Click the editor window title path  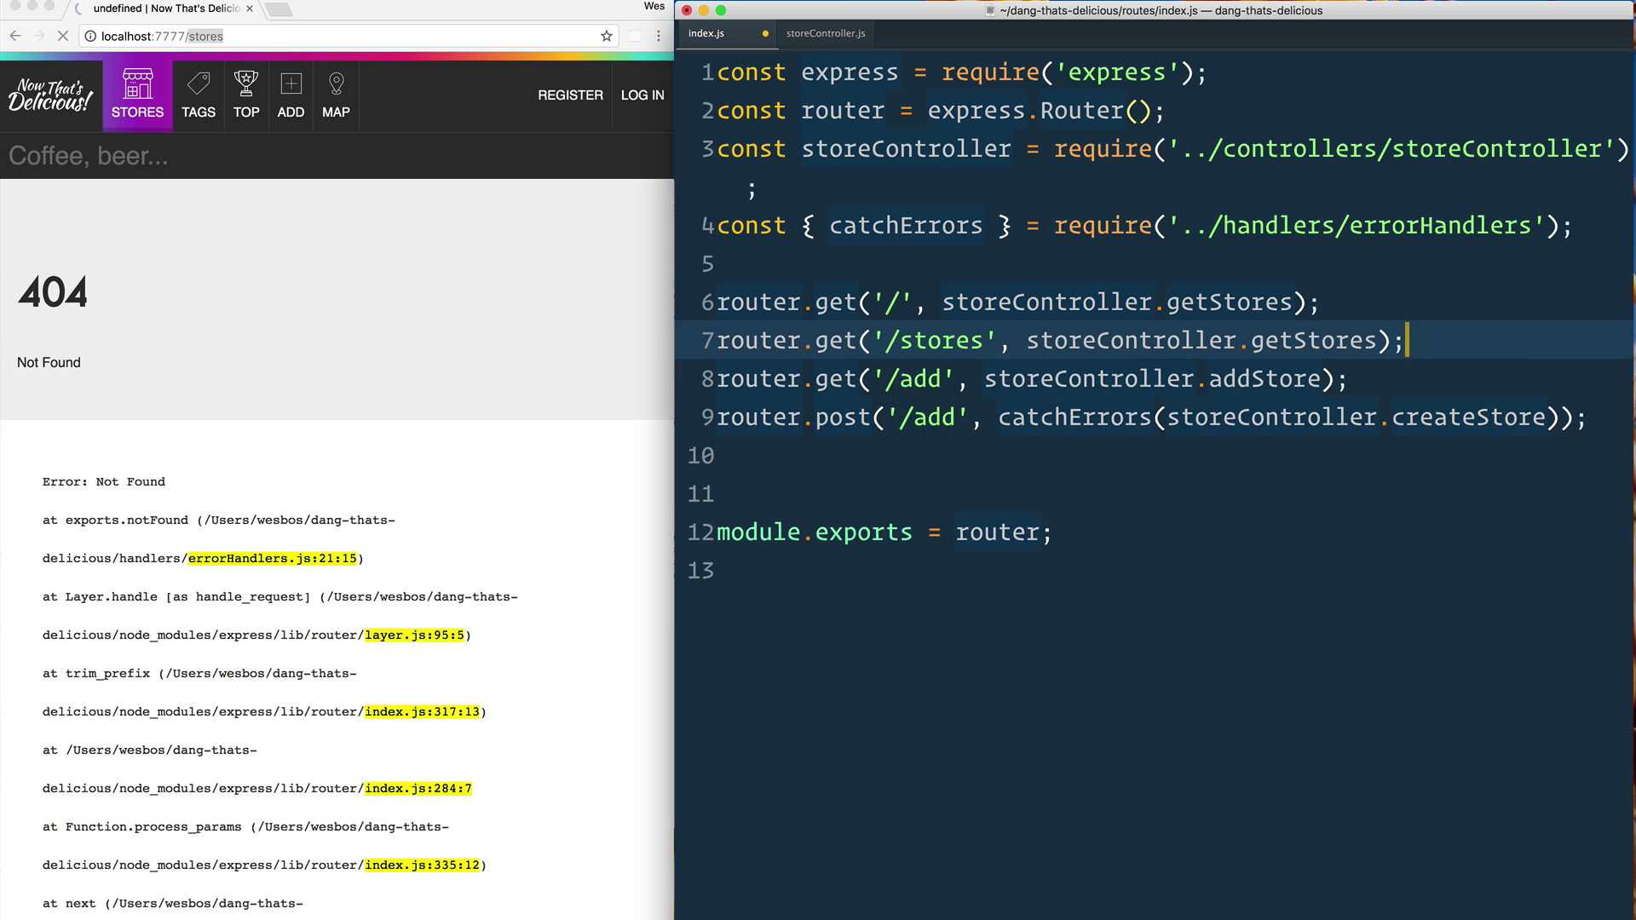[1161, 10]
